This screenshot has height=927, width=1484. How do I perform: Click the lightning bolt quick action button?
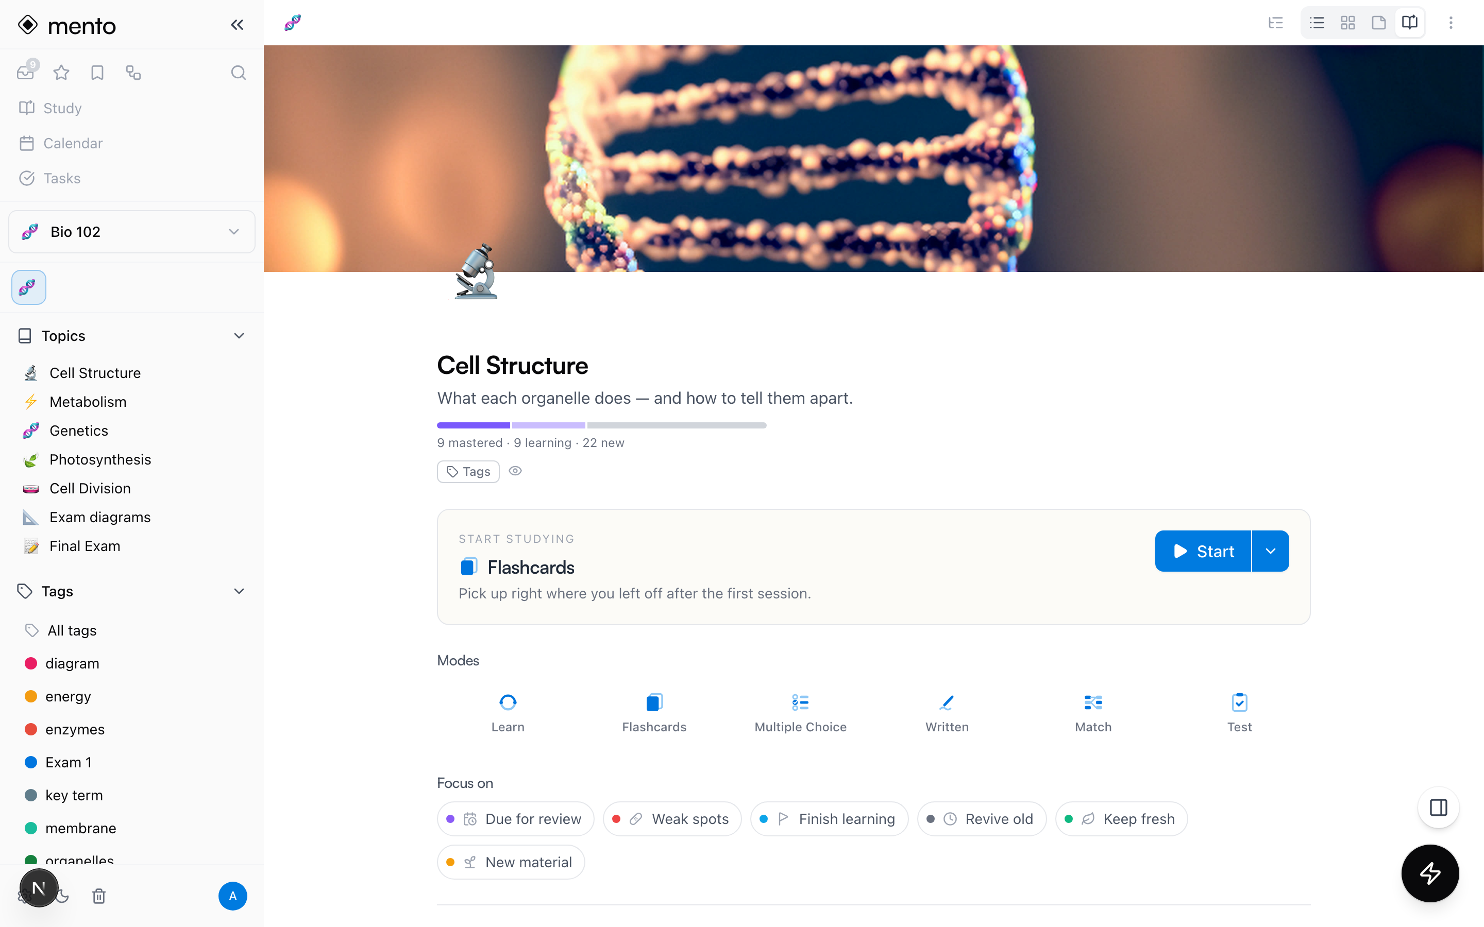coord(1430,873)
